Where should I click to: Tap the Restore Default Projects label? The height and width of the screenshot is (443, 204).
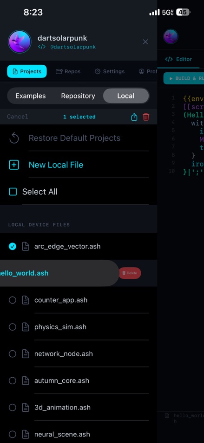pyautogui.click(x=74, y=138)
